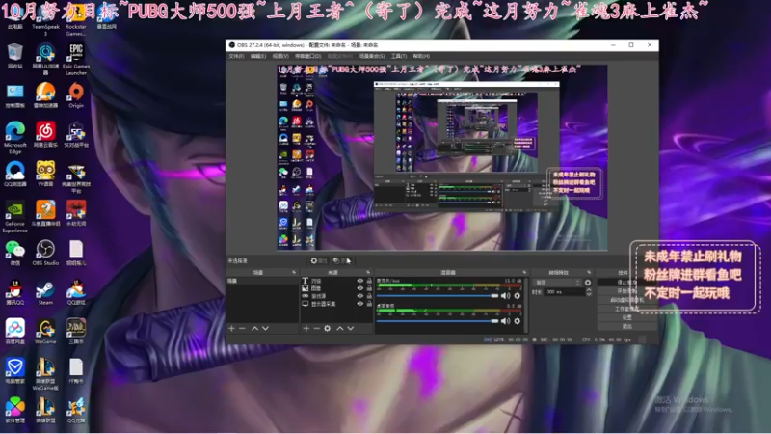
Task: Open Docks menu in OBS
Action: point(307,56)
